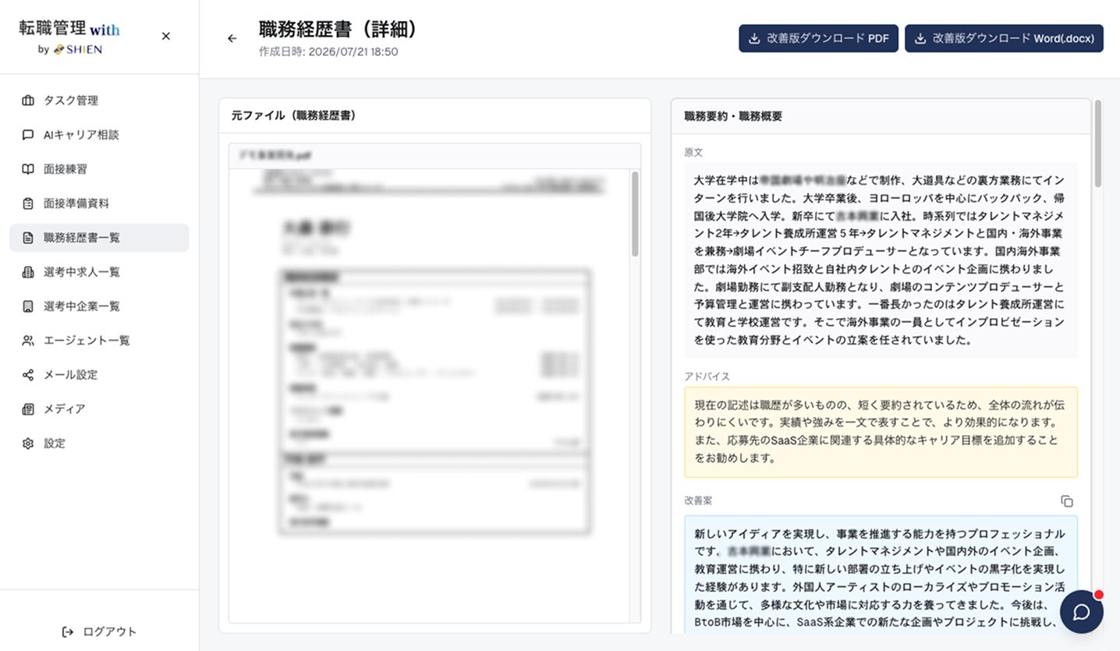The height and width of the screenshot is (651, 1120).
Task: Click the 元ファイル（職務経歴書） header
Action: (x=293, y=115)
